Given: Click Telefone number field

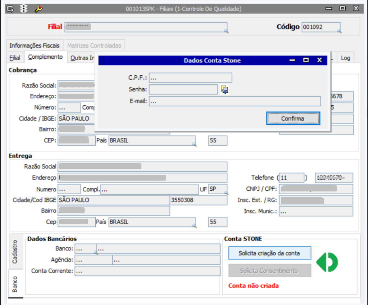Looking at the screenshot, I should (x=334, y=178).
